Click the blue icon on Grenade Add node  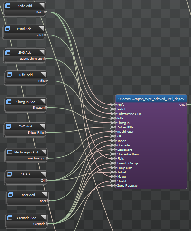pos(10,218)
